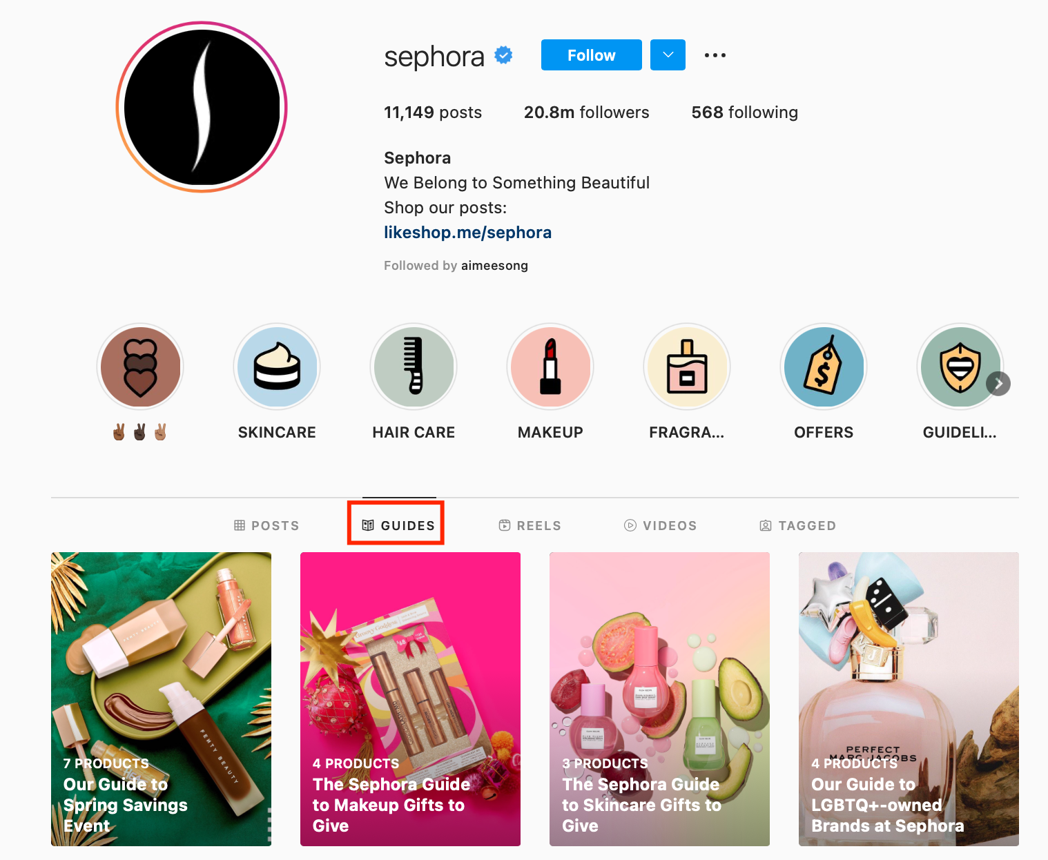Open the Offers price tag highlight
The height and width of the screenshot is (860, 1048).
[x=824, y=367]
